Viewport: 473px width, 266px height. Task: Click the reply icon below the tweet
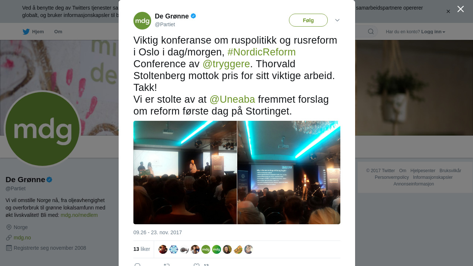click(137, 265)
